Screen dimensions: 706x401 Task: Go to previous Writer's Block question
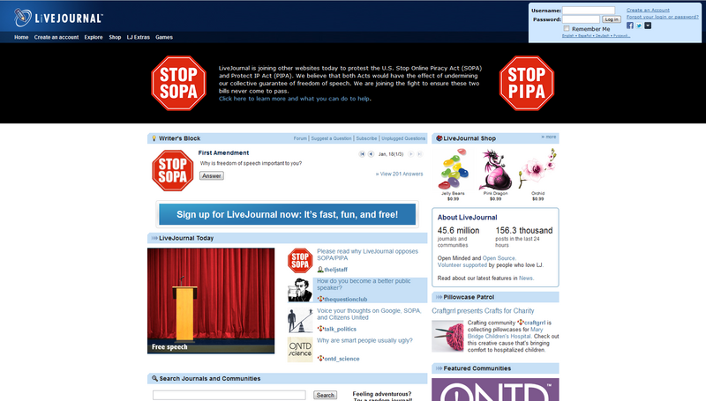click(371, 154)
